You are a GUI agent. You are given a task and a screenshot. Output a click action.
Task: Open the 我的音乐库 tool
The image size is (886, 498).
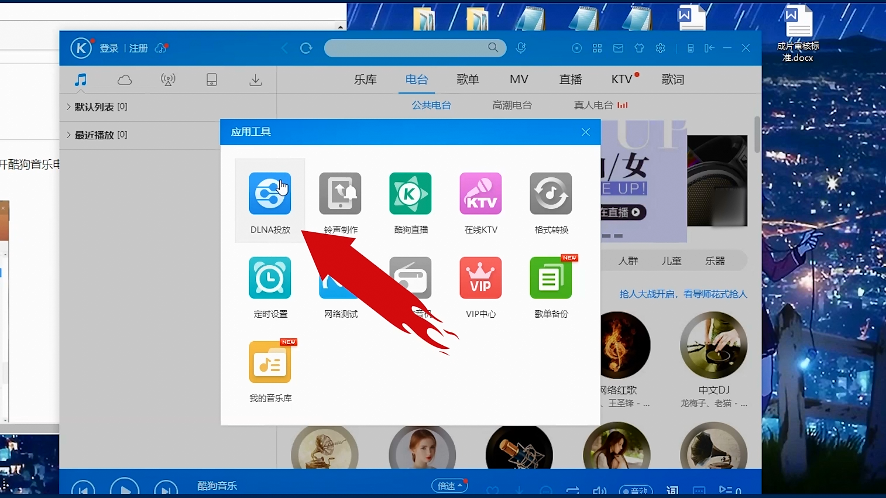pyautogui.click(x=270, y=371)
